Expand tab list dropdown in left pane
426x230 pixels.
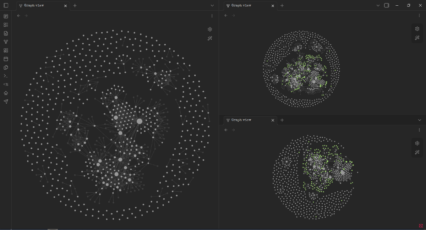point(212,5)
